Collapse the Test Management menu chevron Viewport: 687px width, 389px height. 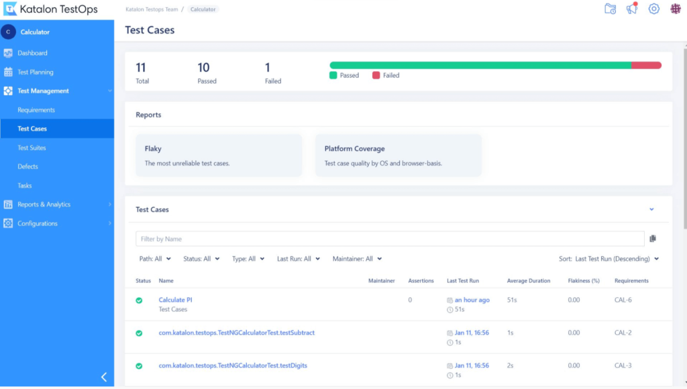[109, 91]
